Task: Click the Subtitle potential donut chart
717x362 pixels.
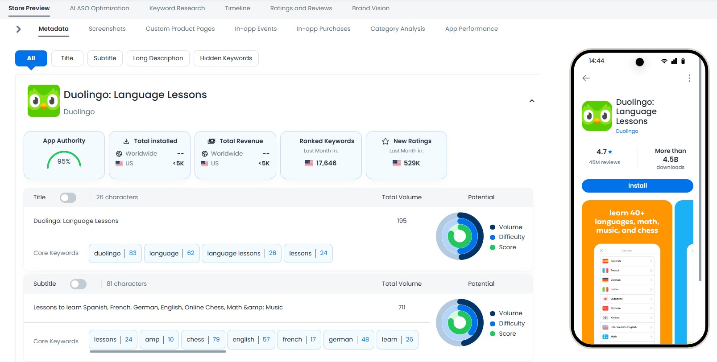Action: point(460,323)
